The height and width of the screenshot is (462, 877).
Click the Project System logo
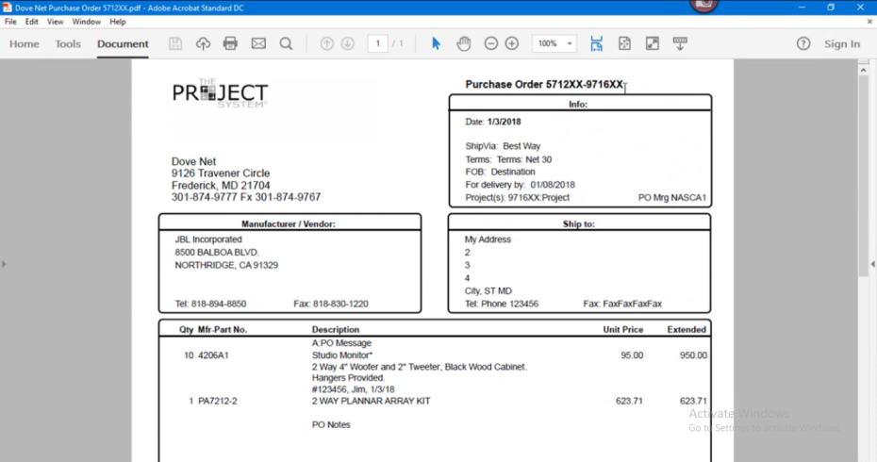[x=220, y=92]
